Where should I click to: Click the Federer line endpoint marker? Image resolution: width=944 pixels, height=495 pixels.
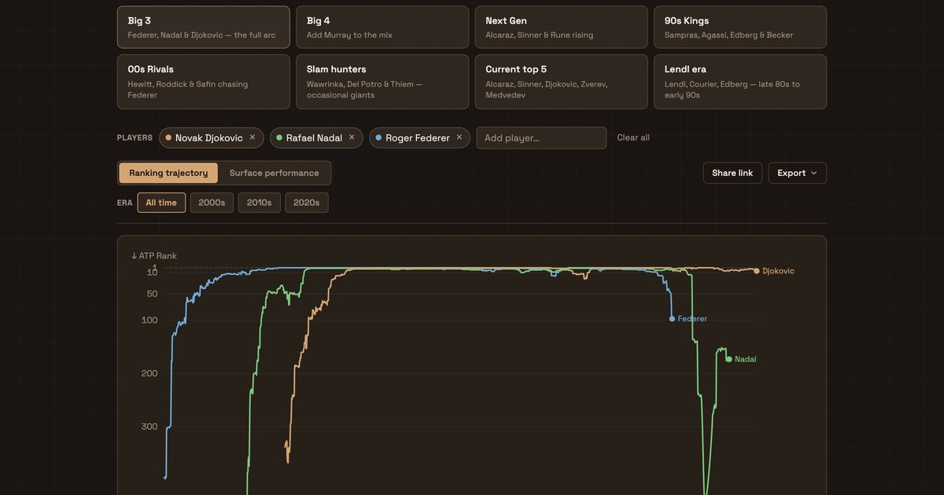click(x=672, y=319)
